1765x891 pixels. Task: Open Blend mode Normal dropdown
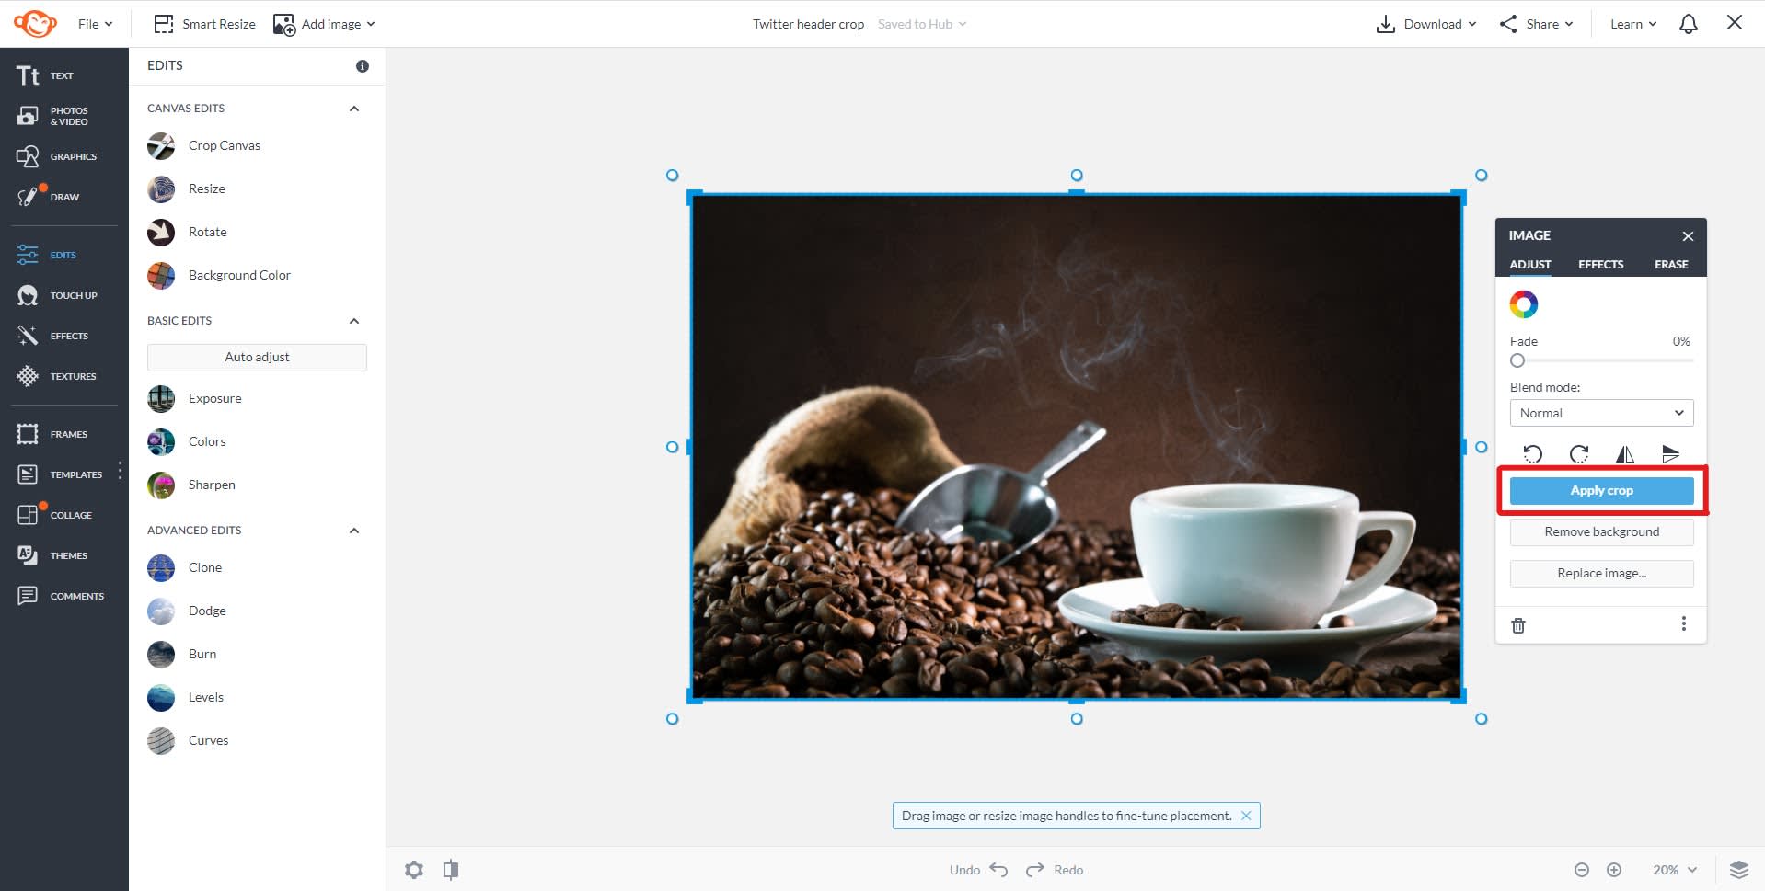tap(1601, 413)
